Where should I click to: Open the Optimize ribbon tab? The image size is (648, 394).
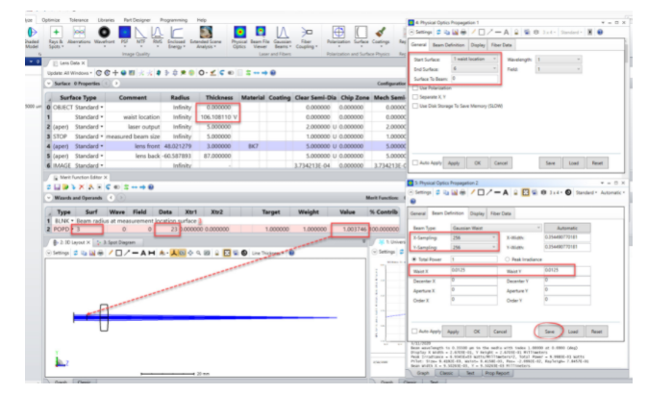point(51,20)
